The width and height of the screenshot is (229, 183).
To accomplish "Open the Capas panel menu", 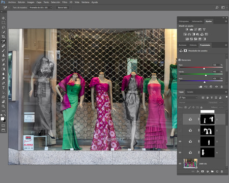I will (226, 92).
